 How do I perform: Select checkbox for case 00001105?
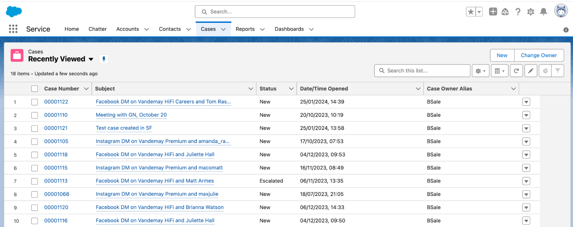click(35, 142)
